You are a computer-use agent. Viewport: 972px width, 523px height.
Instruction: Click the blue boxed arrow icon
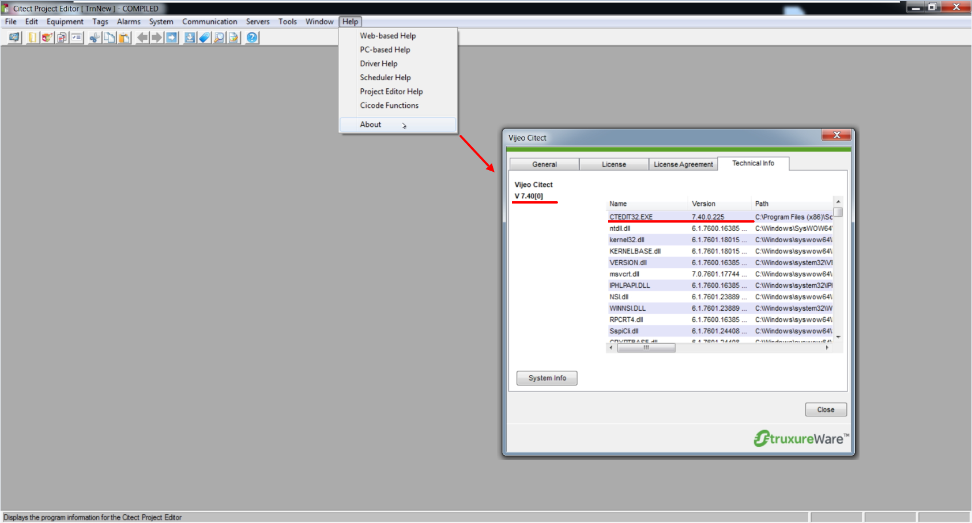point(172,37)
